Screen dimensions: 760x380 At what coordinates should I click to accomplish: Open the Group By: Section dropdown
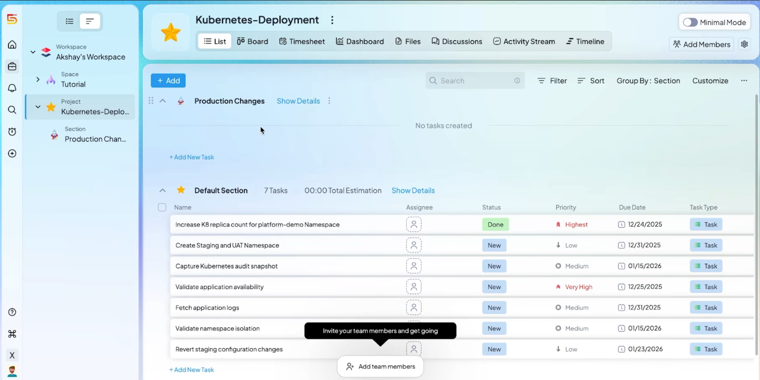(648, 81)
